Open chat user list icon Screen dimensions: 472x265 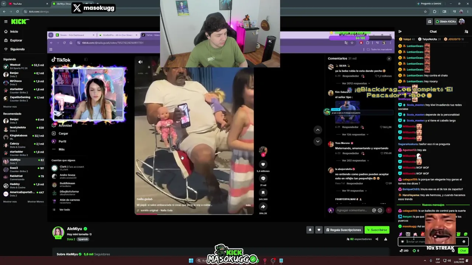pyautogui.click(x=466, y=32)
